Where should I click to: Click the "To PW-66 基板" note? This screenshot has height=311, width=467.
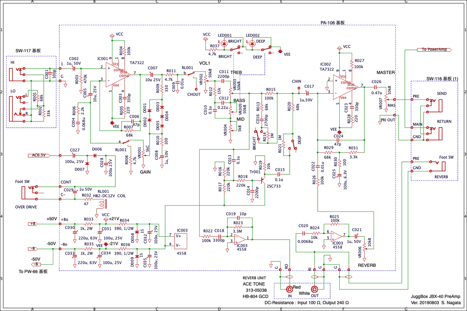tap(33, 272)
